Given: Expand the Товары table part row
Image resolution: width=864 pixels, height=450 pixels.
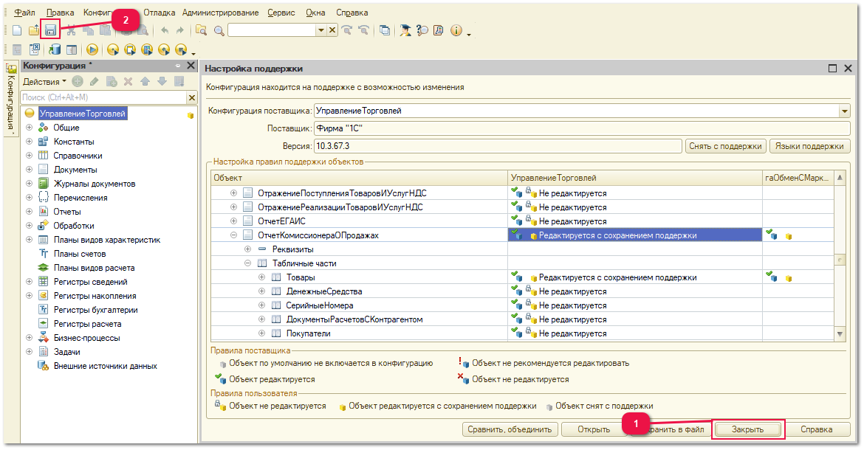Looking at the screenshot, I should pyautogui.click(x=261, y=277).
